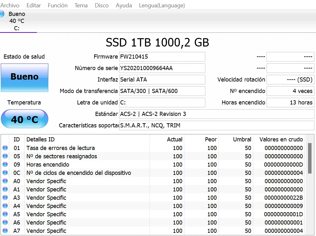Click the Horas encendido value 13 horas

290,103
